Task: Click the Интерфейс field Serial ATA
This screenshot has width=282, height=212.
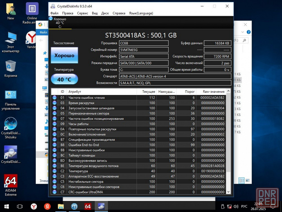Action: coord(144,57)
